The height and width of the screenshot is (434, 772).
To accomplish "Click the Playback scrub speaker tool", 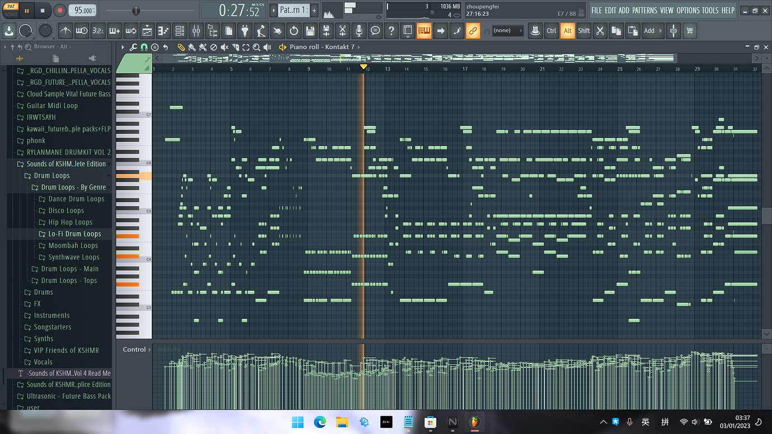I will [267, 48].
